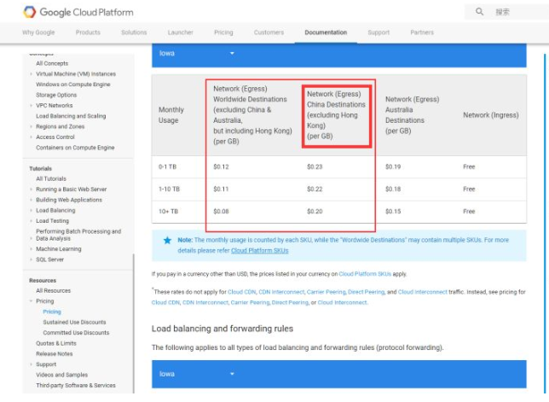Open the highlighted Pricing sub-item
Image resolution: width=549 pixels, height=402 pixels.
[x=52, y=312]
